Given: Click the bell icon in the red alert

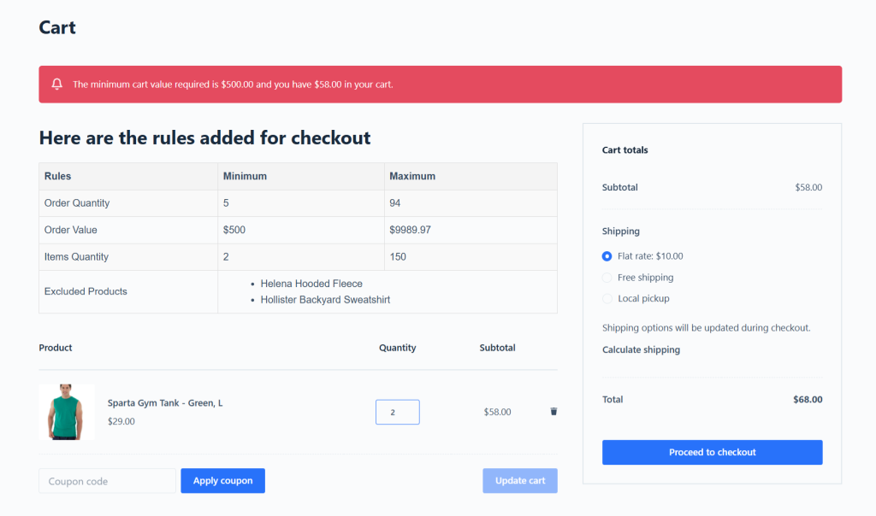Looking at the screenshot, I should [x=57, y=85].
